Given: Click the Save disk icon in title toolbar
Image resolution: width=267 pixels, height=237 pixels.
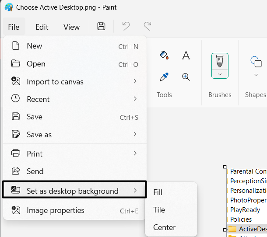Looking at the screenshot, I should (101, 27).
